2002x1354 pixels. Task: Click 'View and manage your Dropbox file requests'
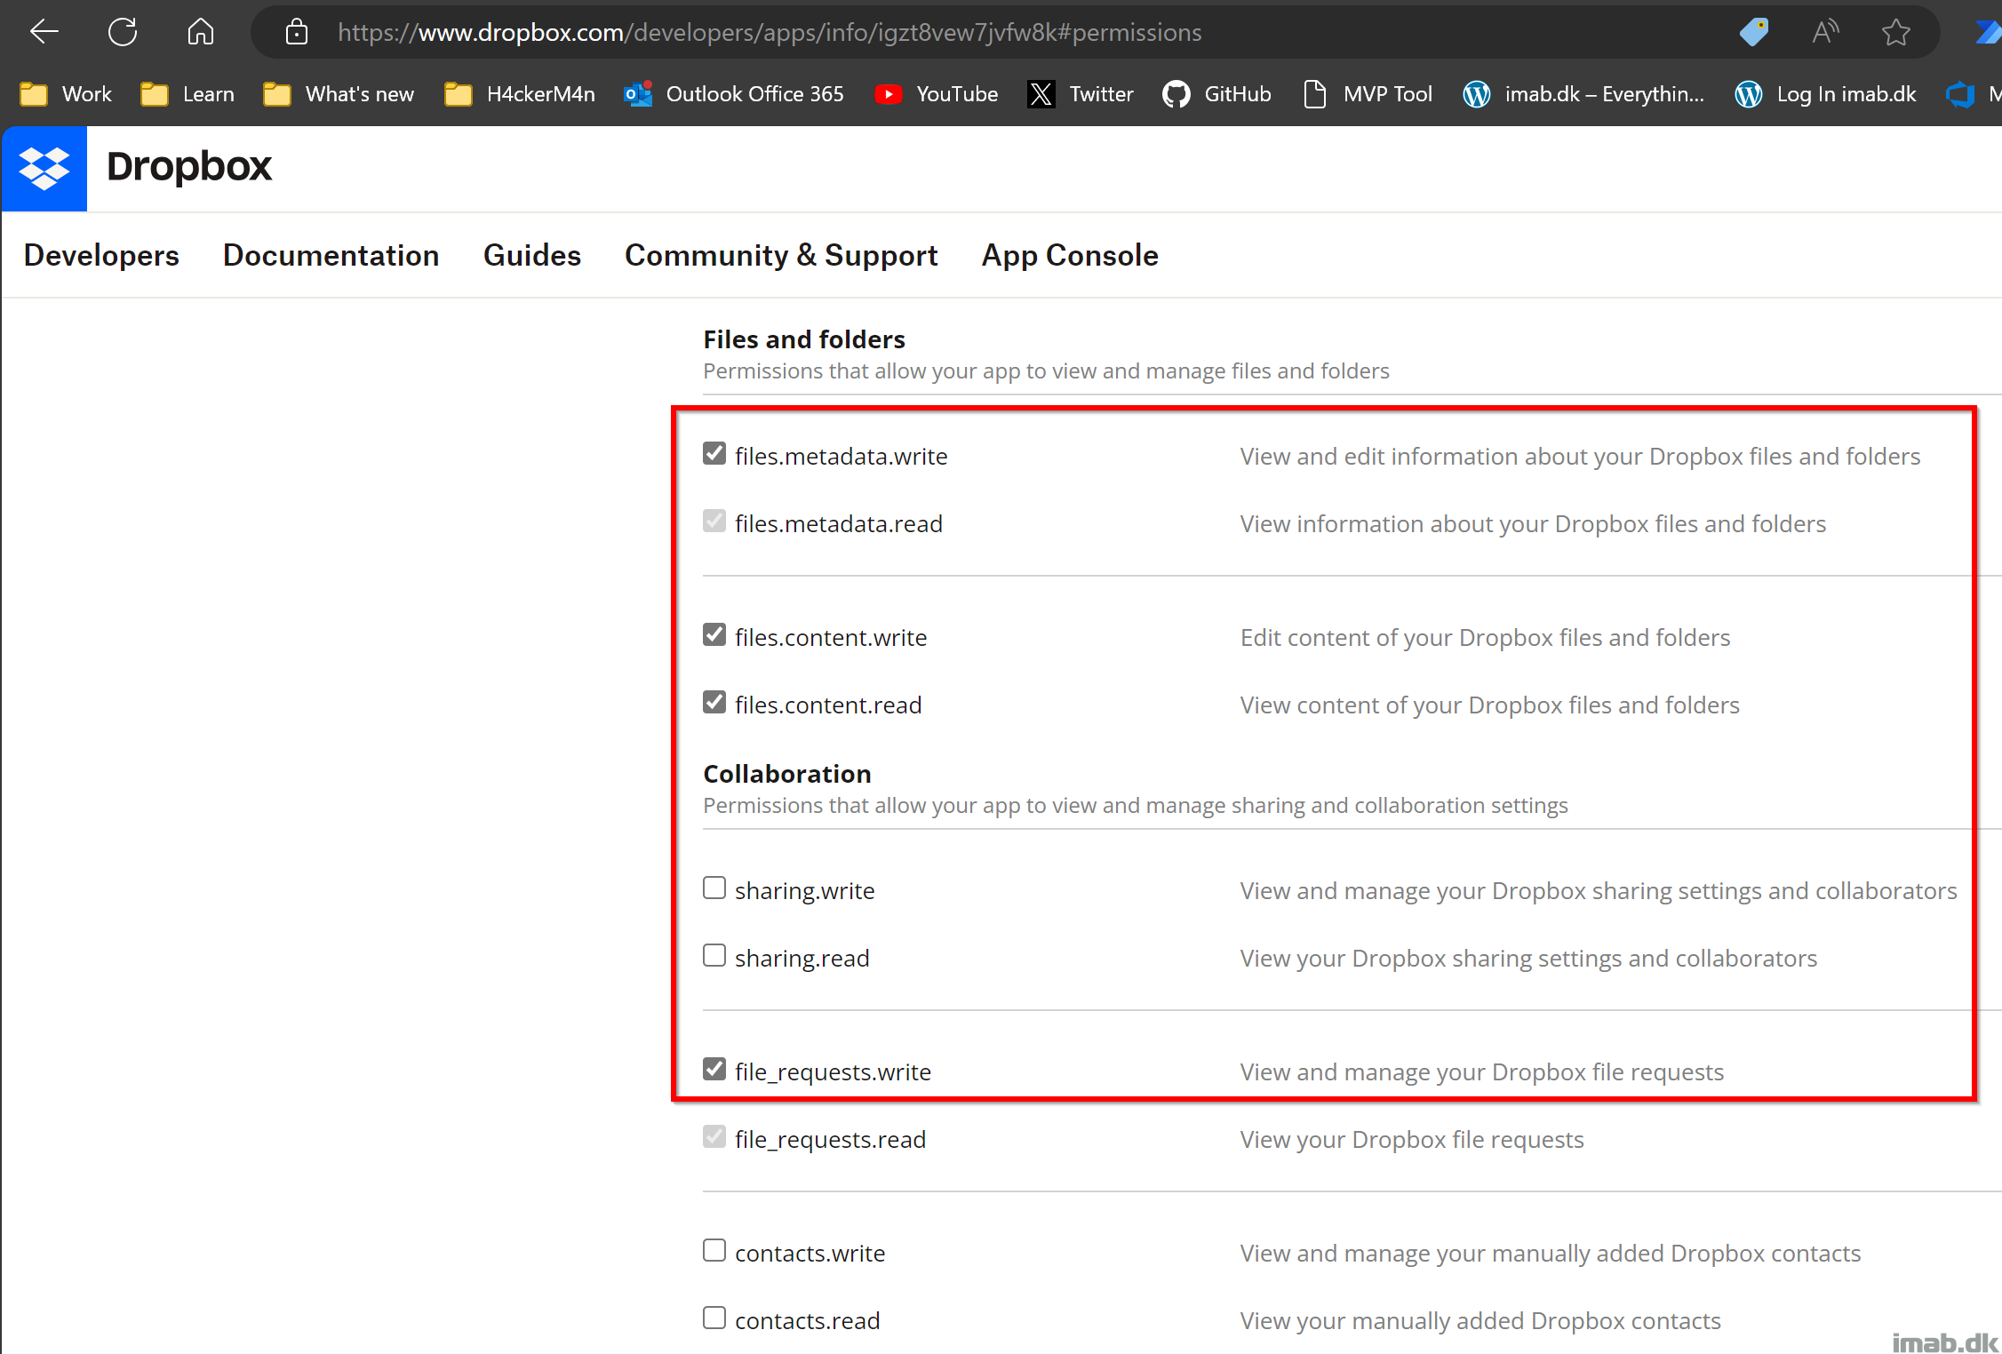[x=1482, y=1072]
